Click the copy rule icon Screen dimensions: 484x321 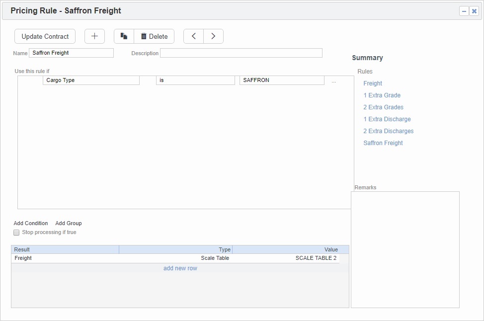[124, 36]
